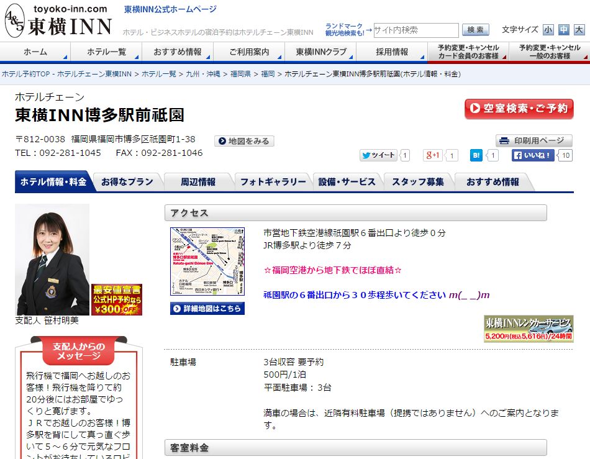Click the 福岡県 breadcrumb link
Screen dimensions: 590x459
pyautogui.click(x=240, y=74)
